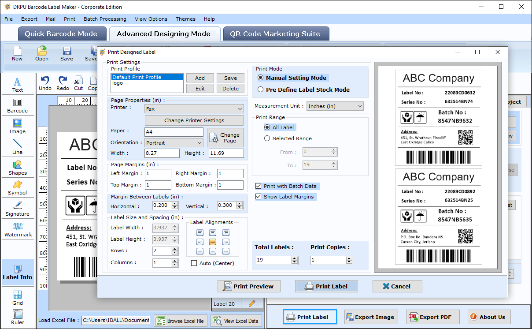Open the Measurement Unit dropdown
Image resolution: width=532 pixels, height=329 pixels.
[335, 106]
